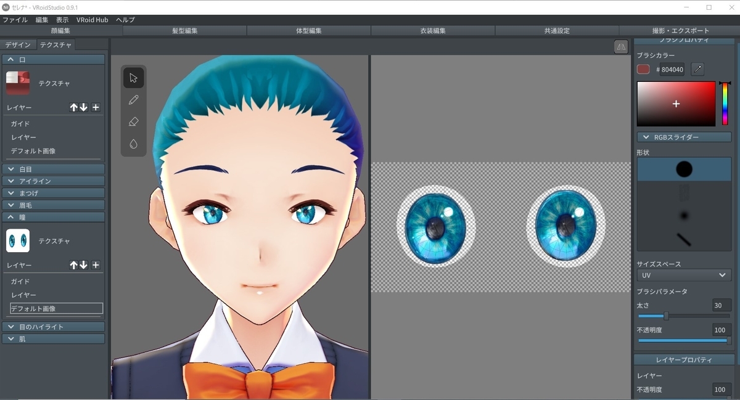The height and width of the screenshot is (400, 740).
Task: Expand the 白目 section
Action: pos(53,169)
